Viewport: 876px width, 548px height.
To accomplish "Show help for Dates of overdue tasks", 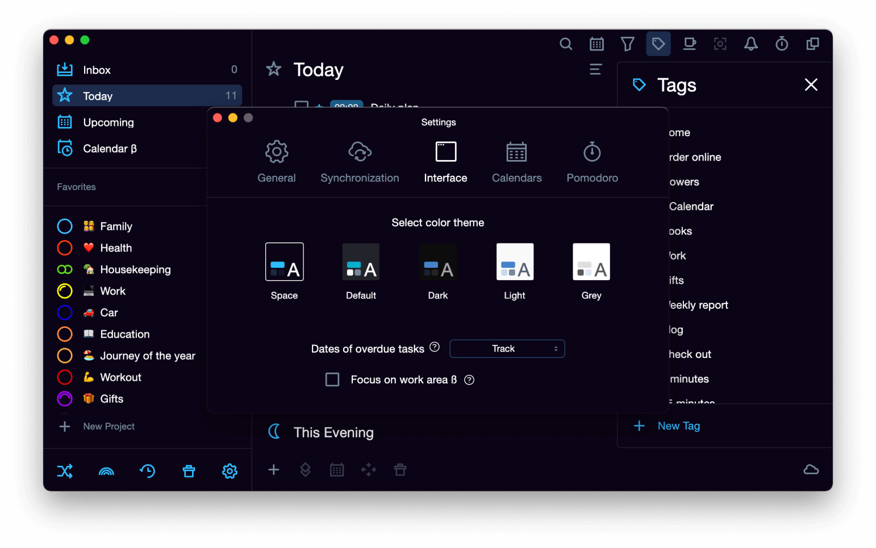I will point(435,347).
